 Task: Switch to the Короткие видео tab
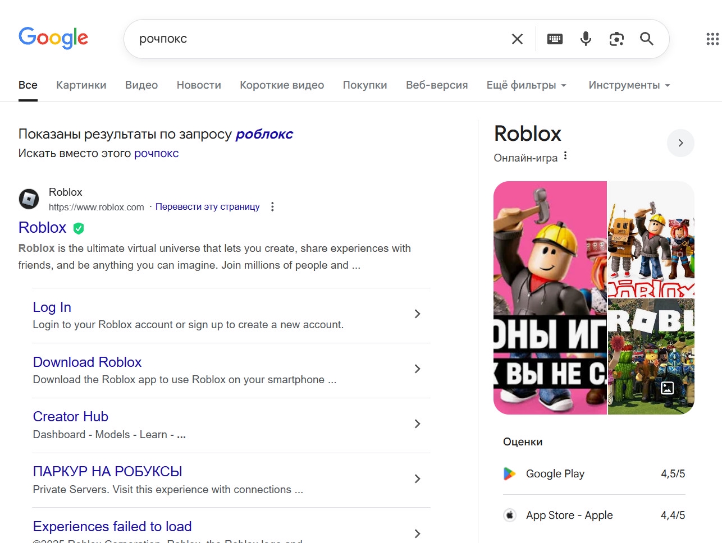282,85
